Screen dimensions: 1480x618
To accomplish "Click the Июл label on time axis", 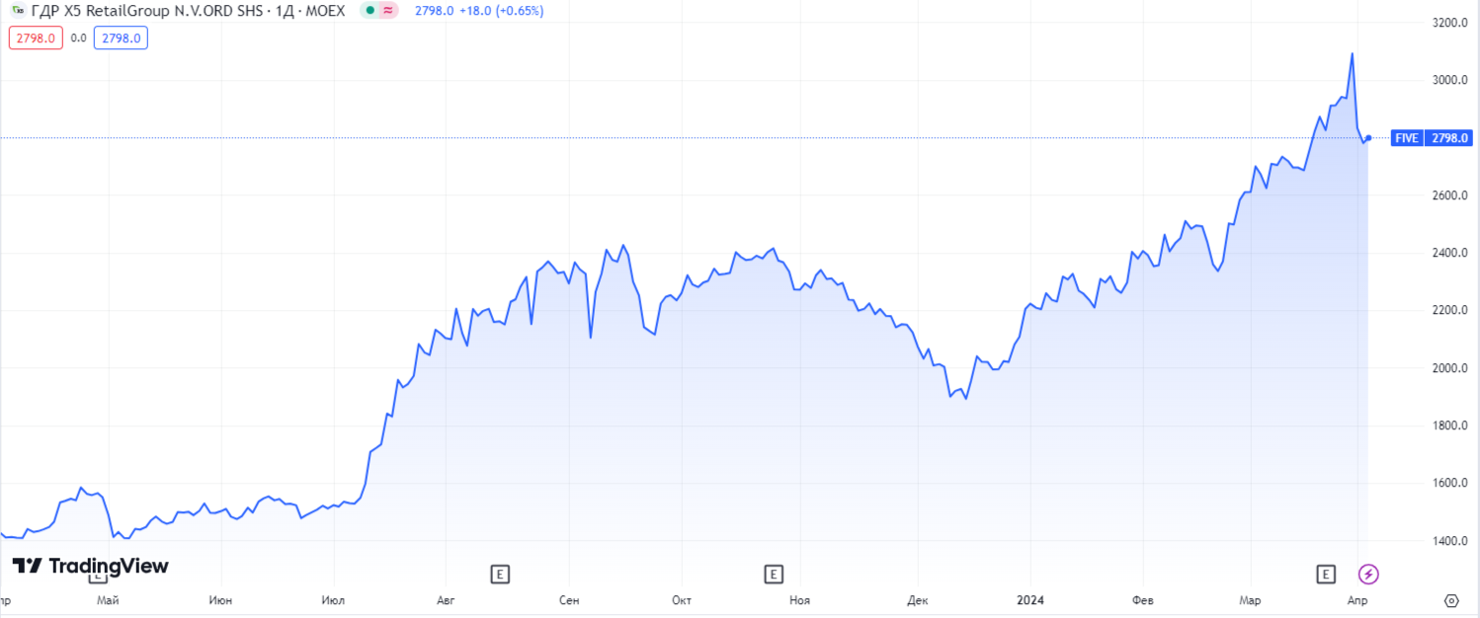I will coord(334,599).
